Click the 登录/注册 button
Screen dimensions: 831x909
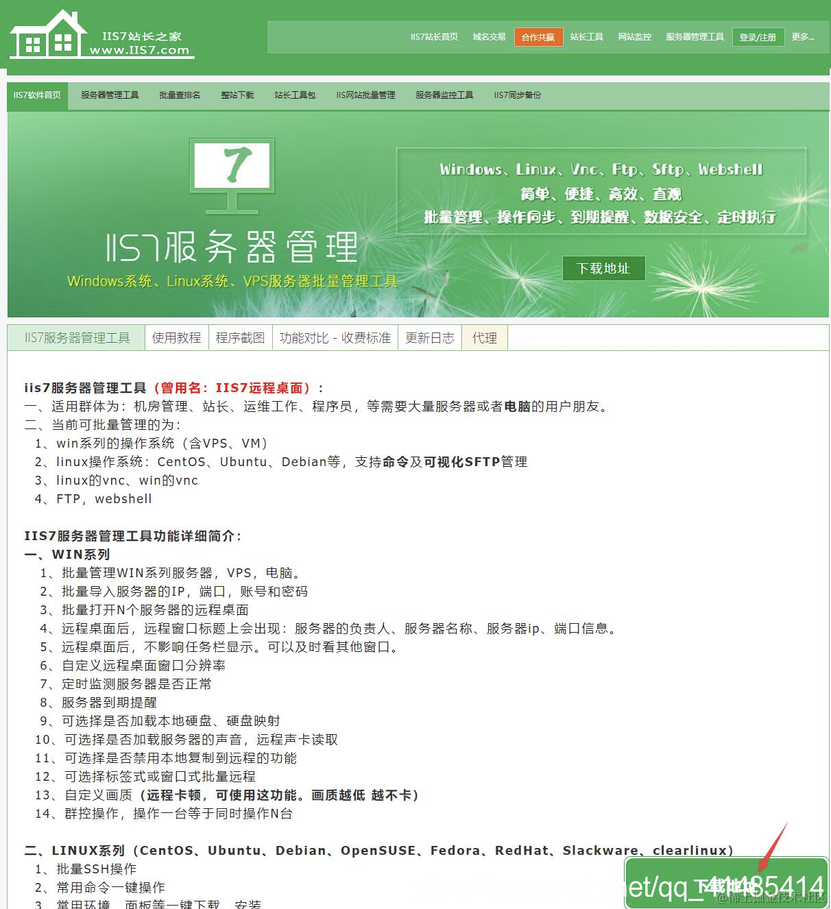758,37
